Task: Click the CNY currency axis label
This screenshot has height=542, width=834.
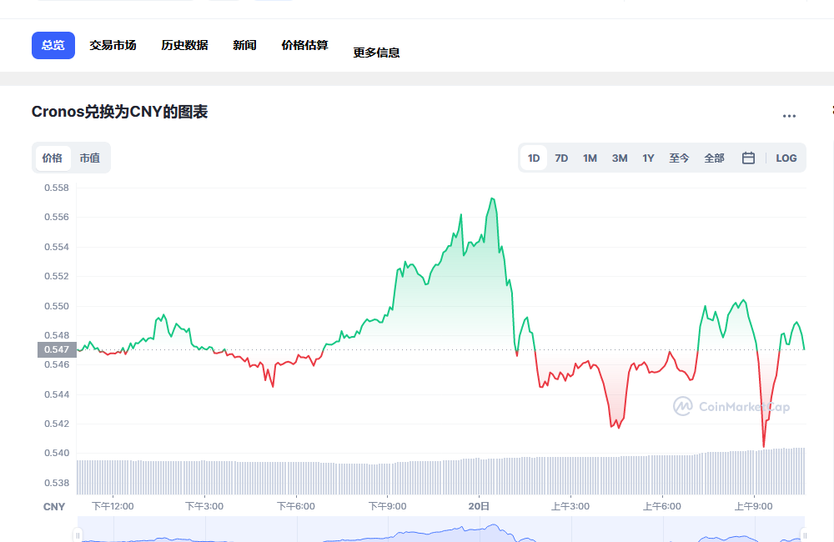Action: [54, 507]
